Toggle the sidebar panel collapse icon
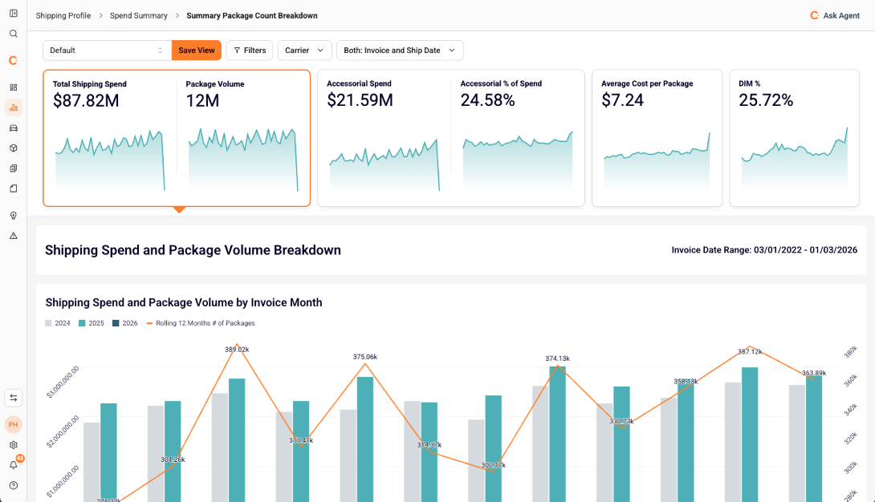The image size is (875, 502). pos(13,14)
